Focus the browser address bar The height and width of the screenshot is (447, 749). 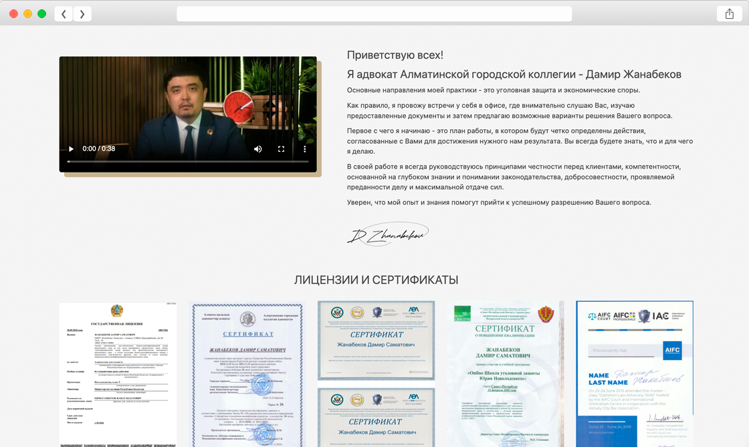pyautogui.click(x=374, y=14)
